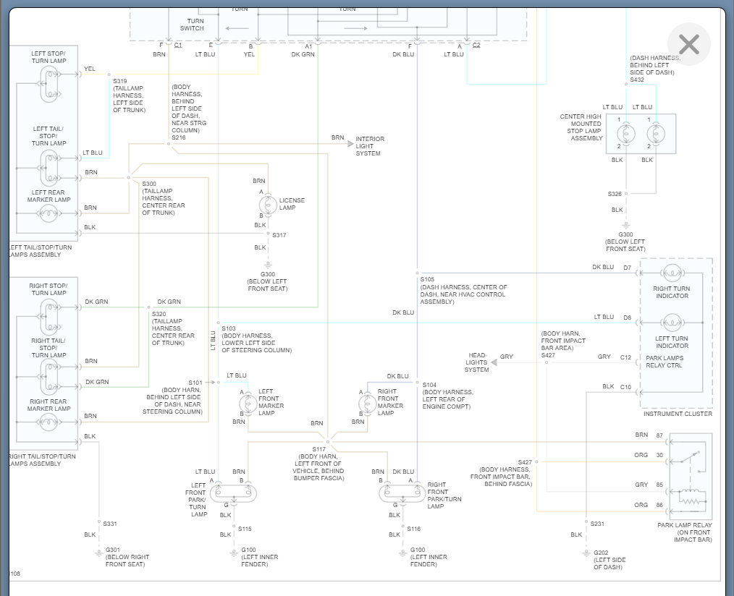Click the S105 splice label
734x596 pixels.
coord(427,279)
